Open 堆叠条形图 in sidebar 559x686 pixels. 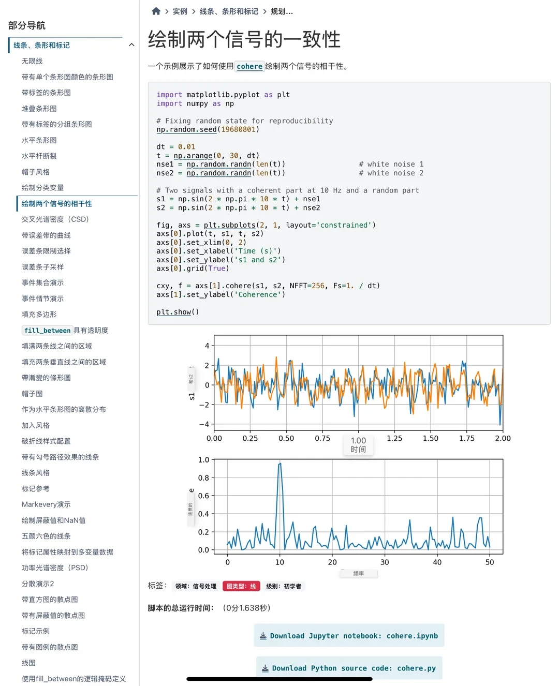click(39, 109)
